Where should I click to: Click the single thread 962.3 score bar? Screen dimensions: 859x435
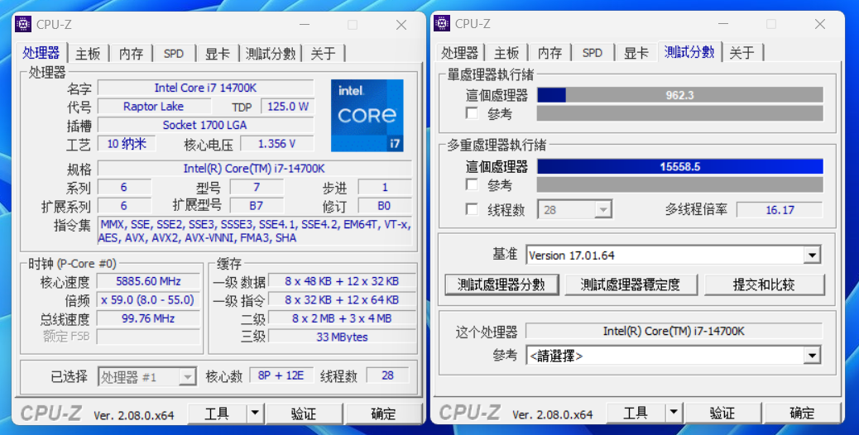[x=680, y=95]
